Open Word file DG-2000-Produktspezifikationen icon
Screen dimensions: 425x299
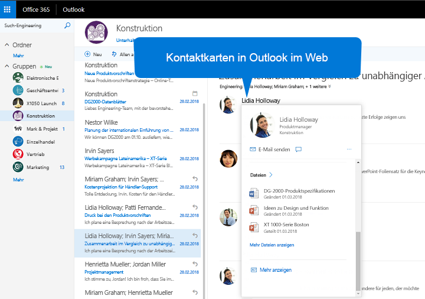pos(254,193)
